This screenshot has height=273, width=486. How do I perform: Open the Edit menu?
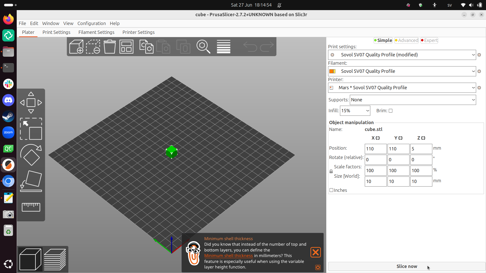[x=34, y=23]
